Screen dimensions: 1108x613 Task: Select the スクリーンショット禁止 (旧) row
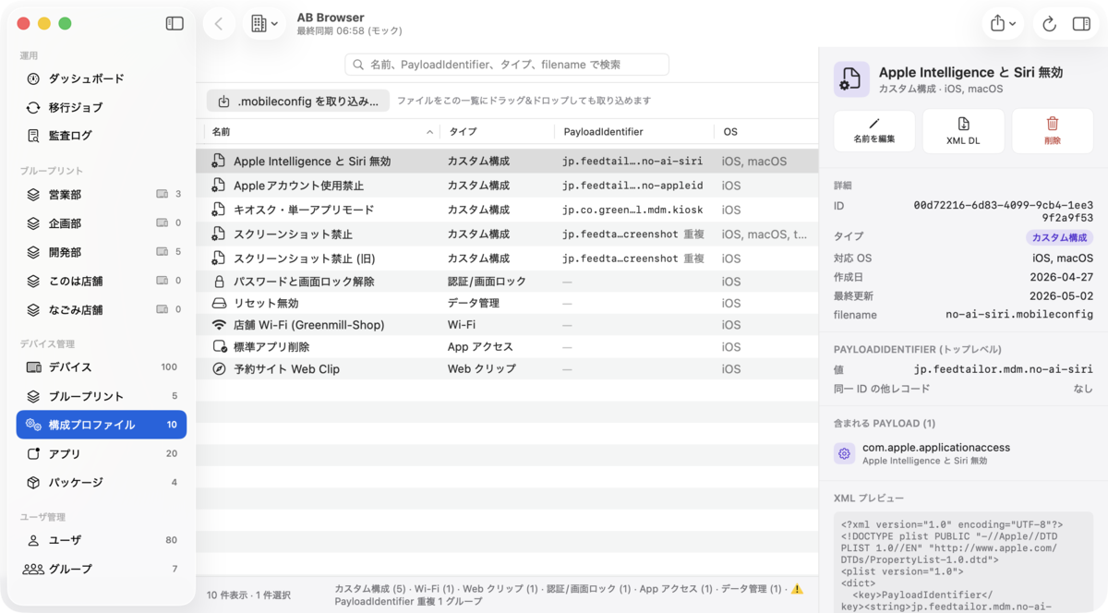pos(507,258)
